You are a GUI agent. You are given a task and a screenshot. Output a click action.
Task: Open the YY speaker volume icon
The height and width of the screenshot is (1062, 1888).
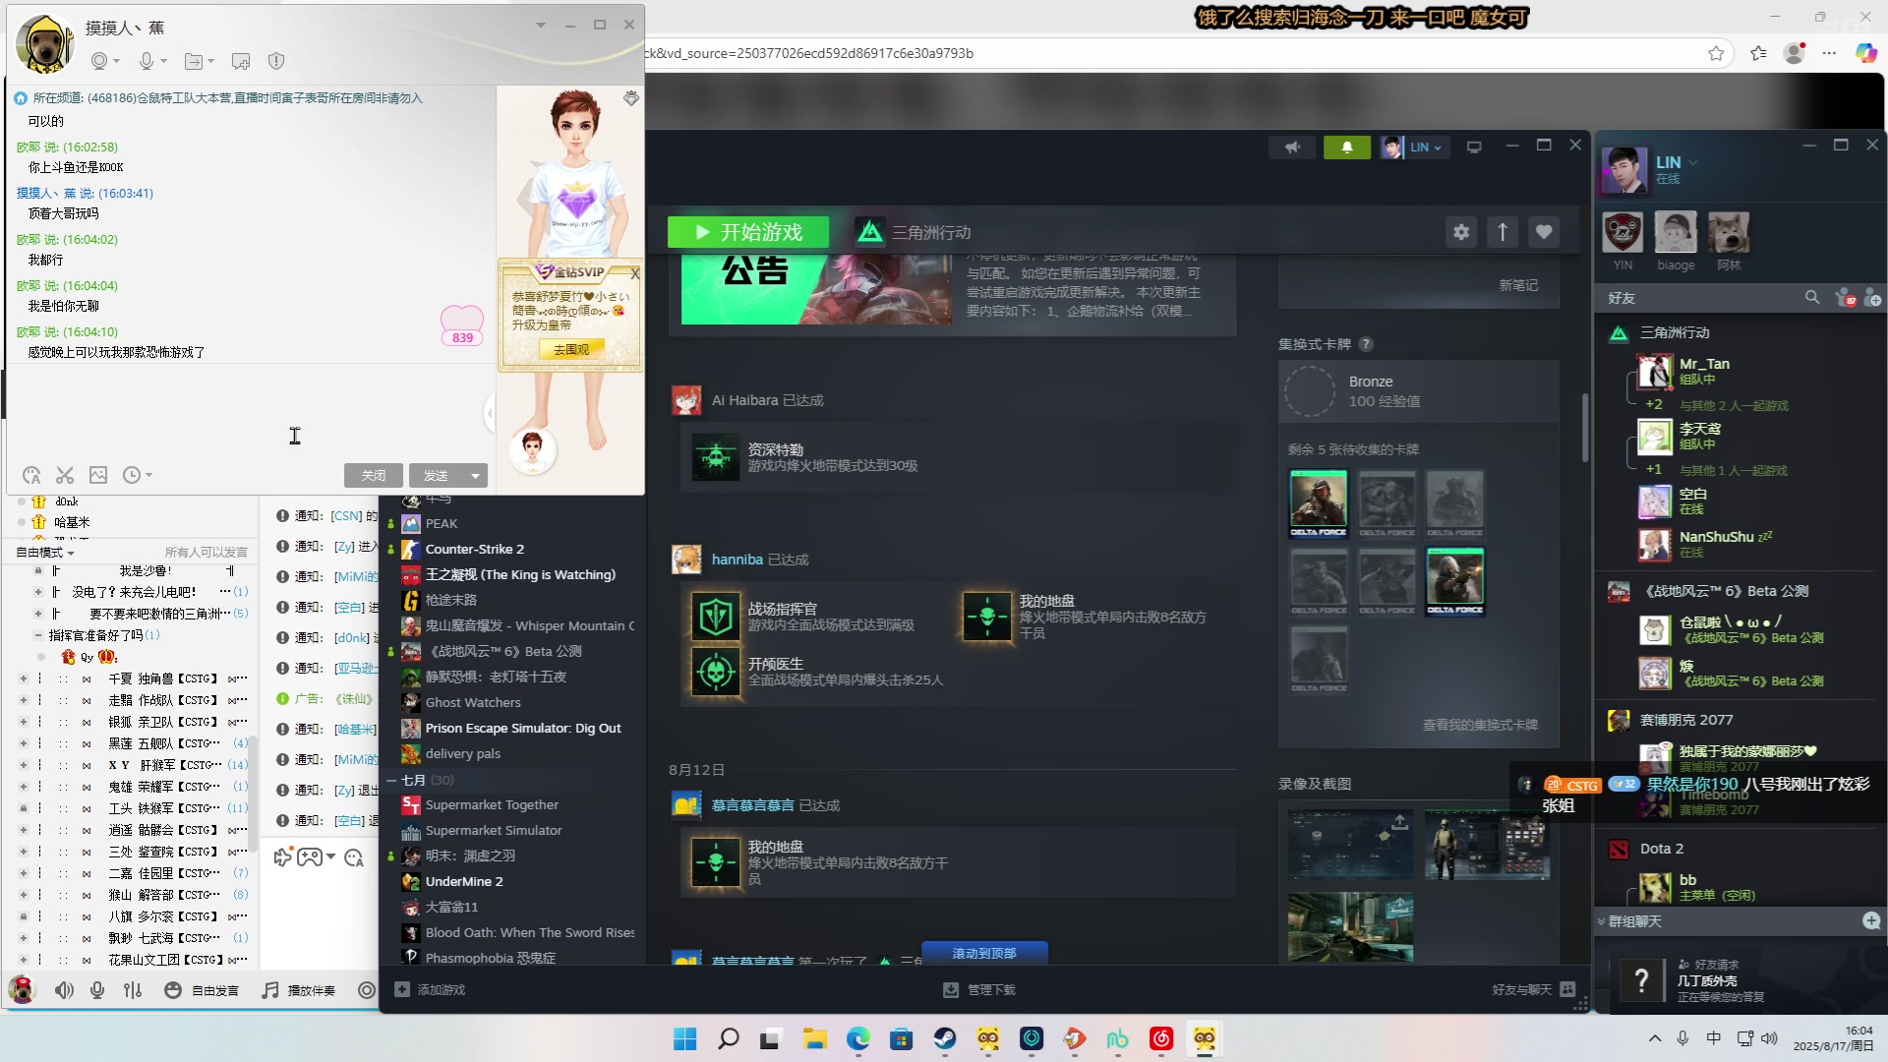click(x=64, y=990)
